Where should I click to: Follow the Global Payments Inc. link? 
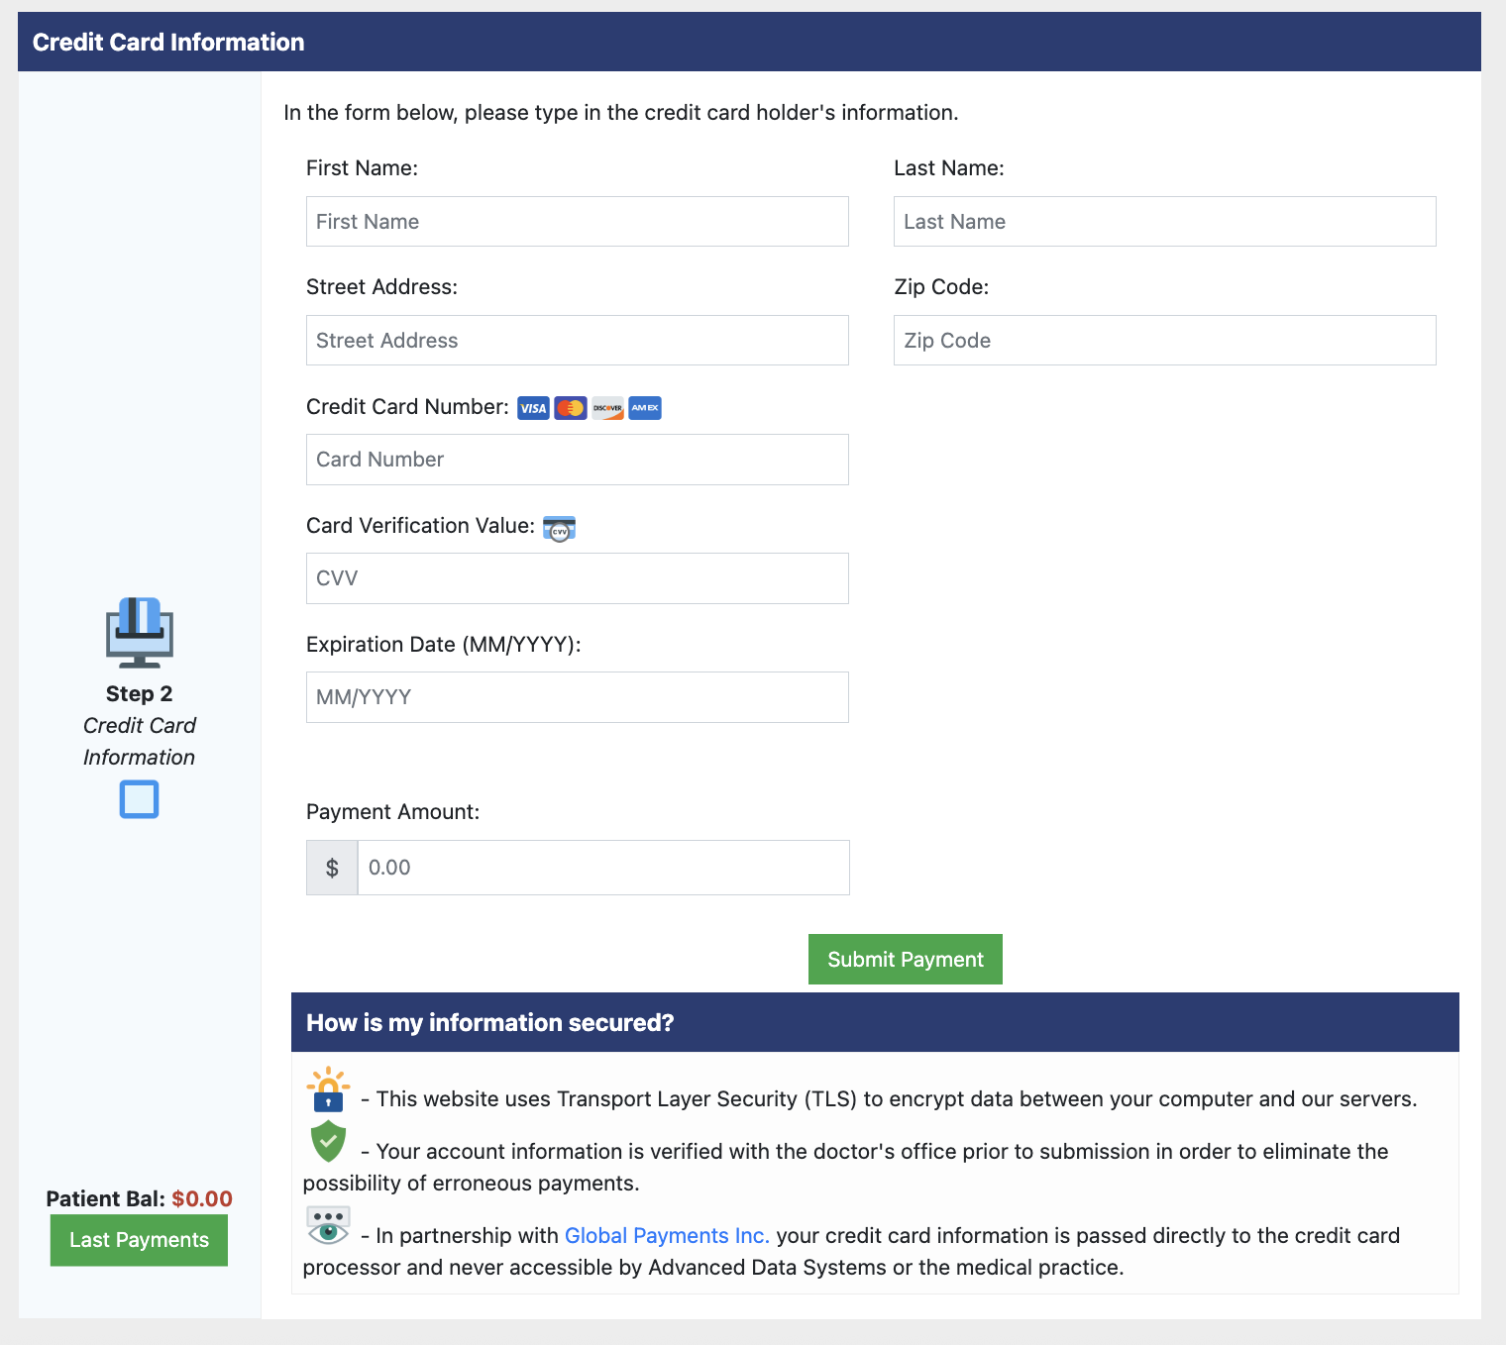point(667,1235)
